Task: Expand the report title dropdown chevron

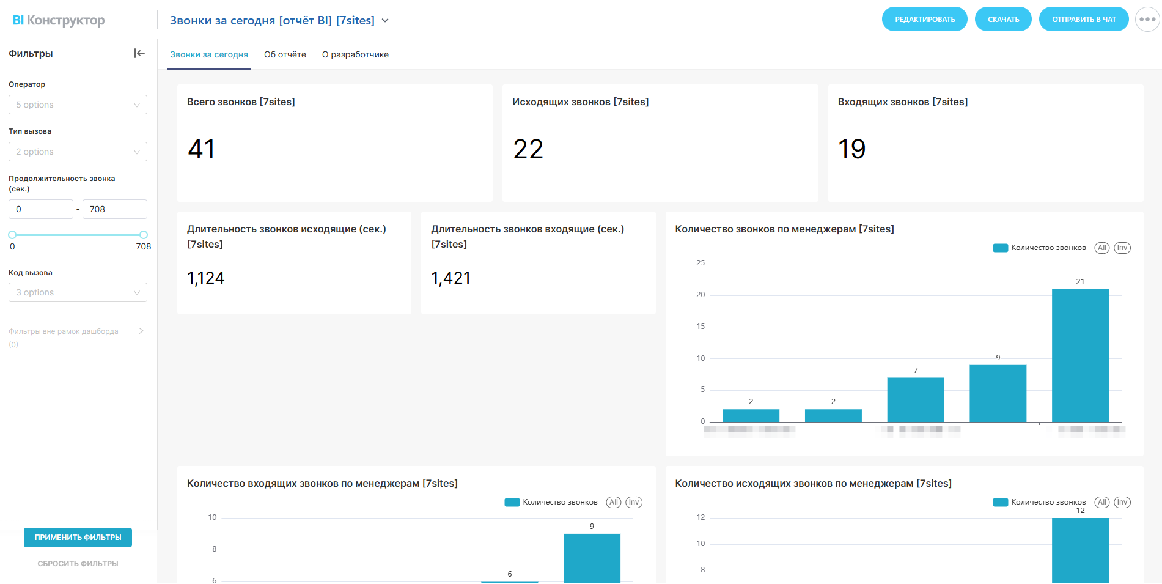Action: 385,21
